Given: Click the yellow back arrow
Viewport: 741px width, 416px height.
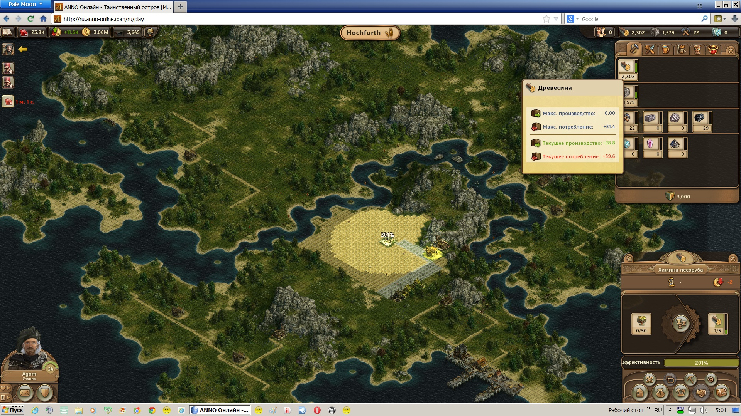Looking at the screenshot, I should click(23, 49).
